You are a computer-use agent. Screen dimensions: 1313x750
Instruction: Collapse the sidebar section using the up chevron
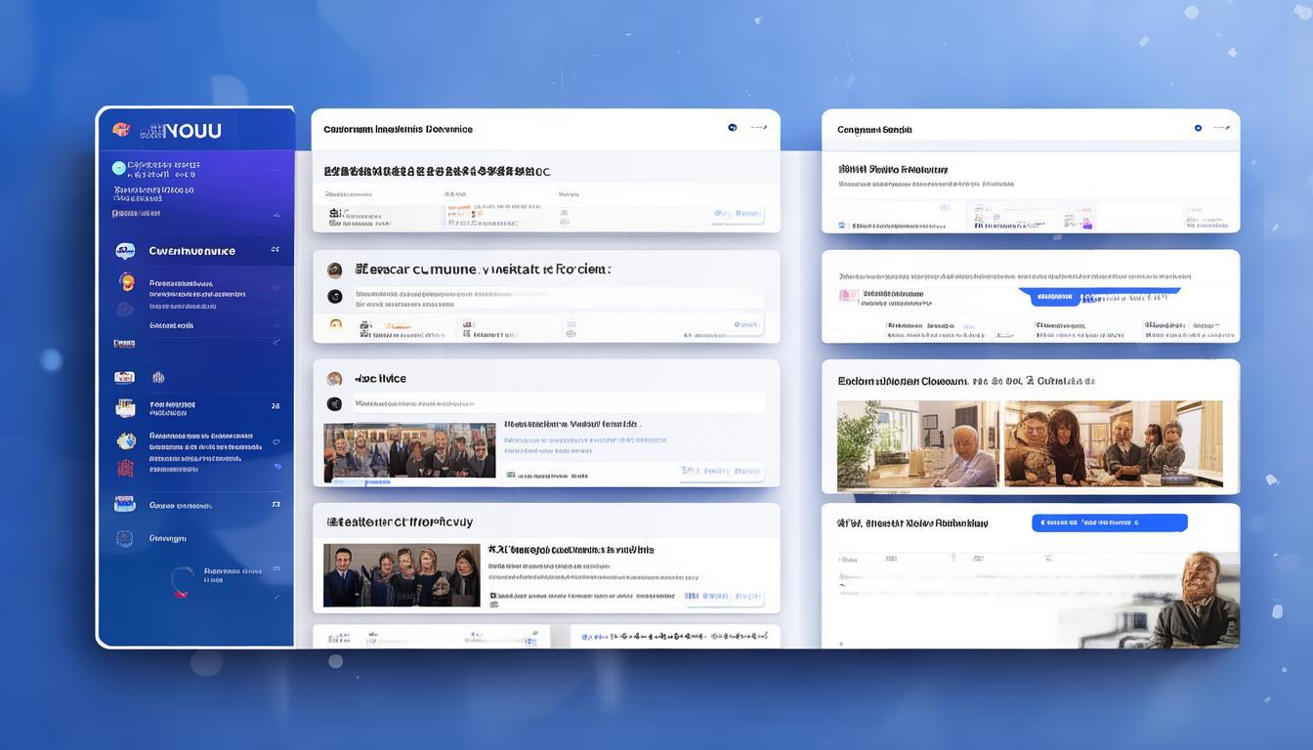coord(276,214)
